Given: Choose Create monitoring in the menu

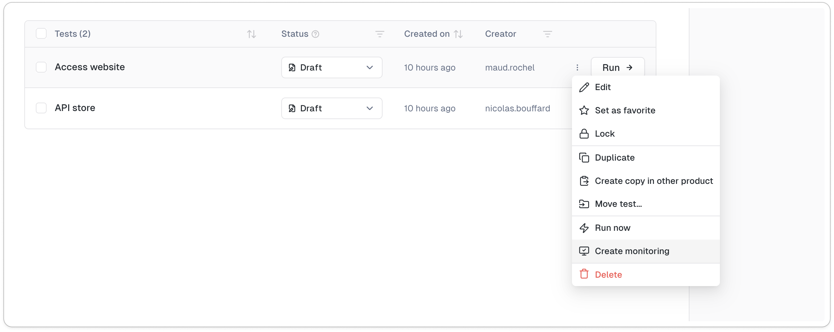Looking at the screenshot, I should pos(632,251).
